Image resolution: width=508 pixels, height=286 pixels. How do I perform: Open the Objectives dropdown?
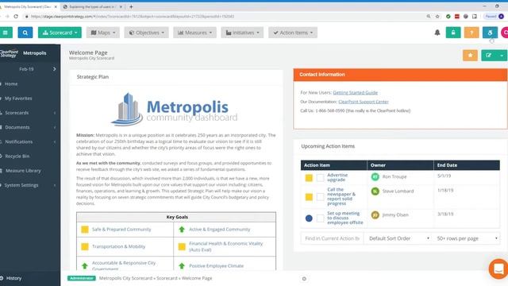pos(146,33)
